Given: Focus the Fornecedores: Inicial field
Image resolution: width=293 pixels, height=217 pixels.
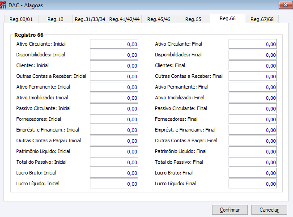Looking at the screenshot, I should pos(114,119).
